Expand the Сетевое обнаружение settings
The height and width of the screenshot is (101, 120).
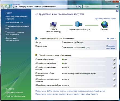(x=114, y=59)
